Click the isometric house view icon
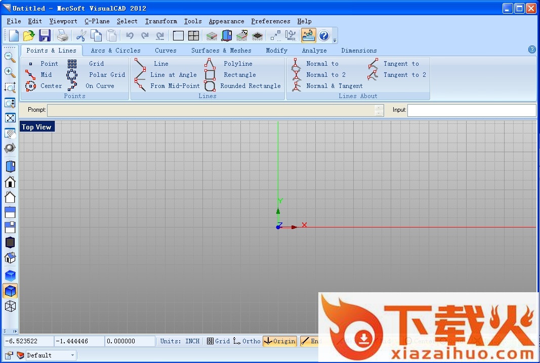The height and width of the screenshot is (363, 540). click(x=10, y=257)
